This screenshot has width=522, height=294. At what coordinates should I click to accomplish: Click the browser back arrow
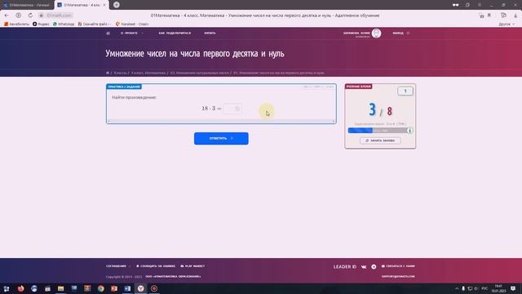(x=7, y=16)
